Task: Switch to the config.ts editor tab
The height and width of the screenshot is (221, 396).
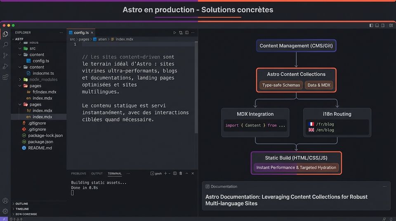Action: [x=81, y=33]
